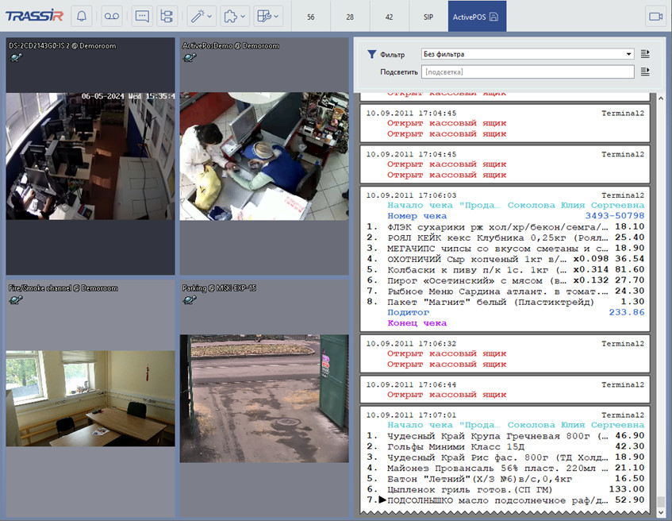The image size is (672, 521).
Task: Click the camera icon at toolbar right
Action: 655,16
